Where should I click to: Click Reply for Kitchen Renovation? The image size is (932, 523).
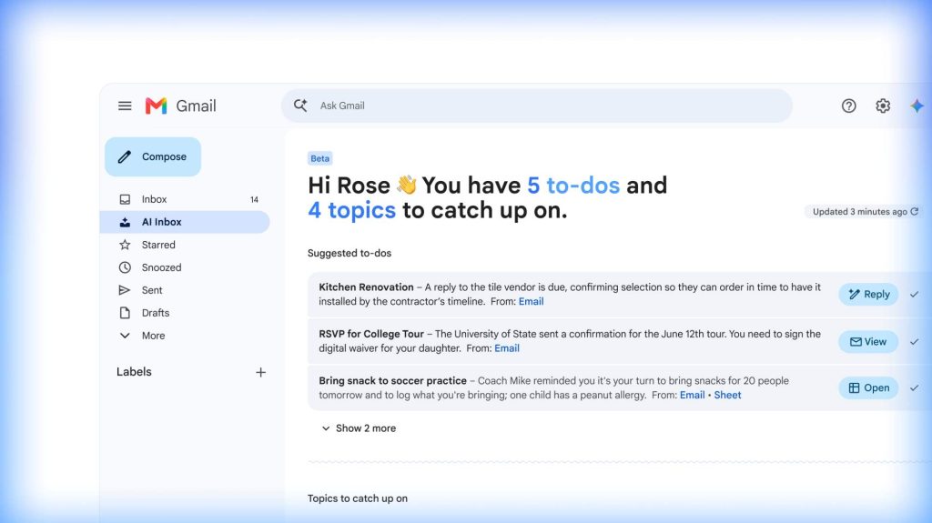click(x=868, y=294)
